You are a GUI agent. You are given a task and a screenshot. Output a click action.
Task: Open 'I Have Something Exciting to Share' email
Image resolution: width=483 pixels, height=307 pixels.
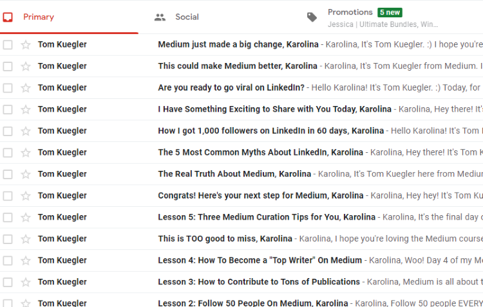point(241,109)
